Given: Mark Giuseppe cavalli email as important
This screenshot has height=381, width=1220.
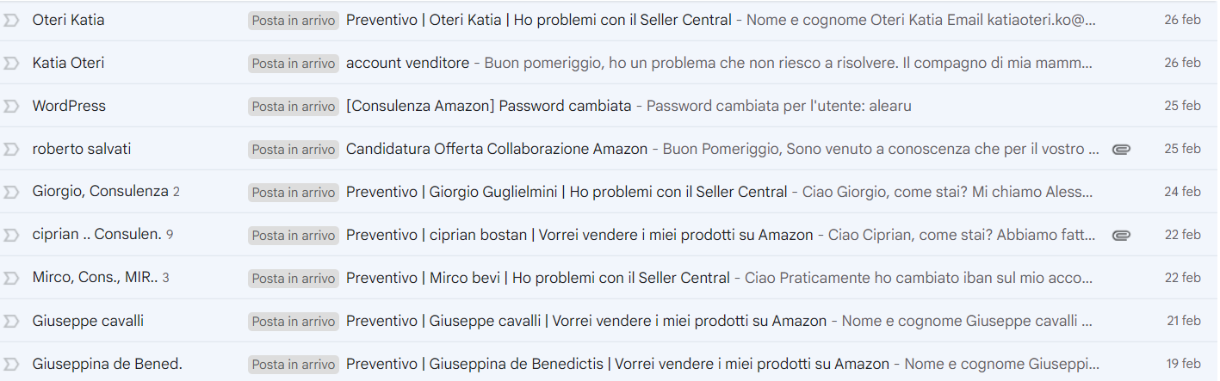Looking at the screenshot, I should (11, 321).
